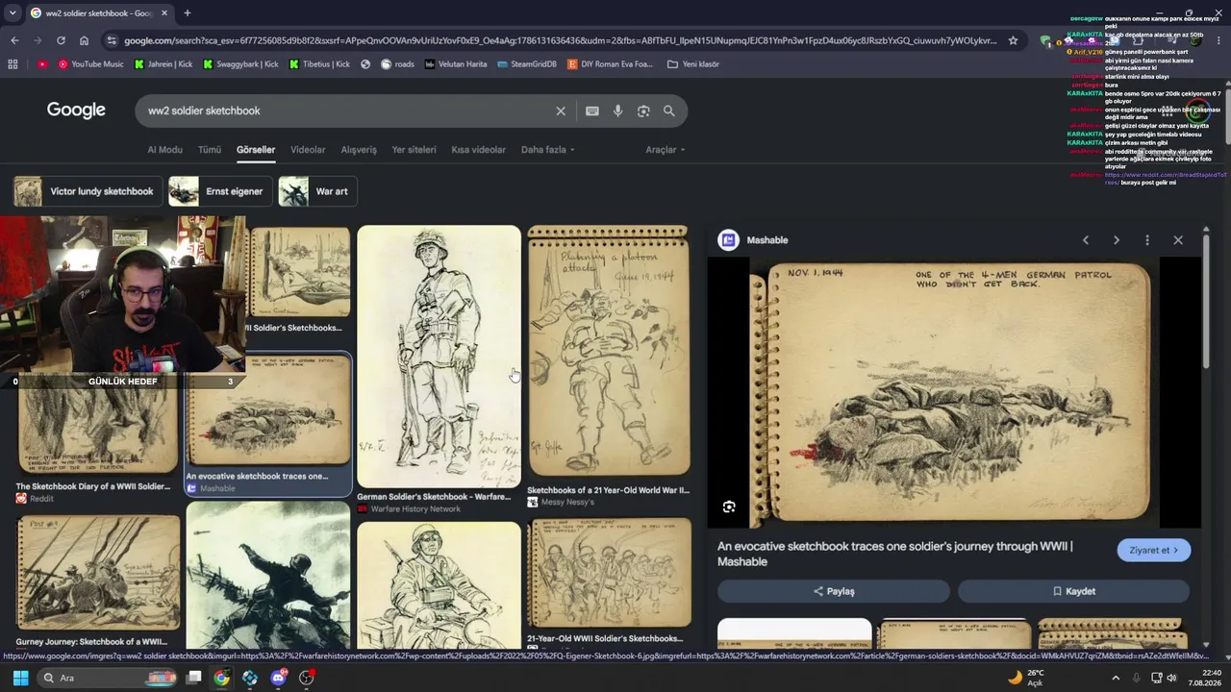The image size is (1231, 692).
Task: Start a voice search with the microphone
Action: pyautogui.click(x=617, y=111)
